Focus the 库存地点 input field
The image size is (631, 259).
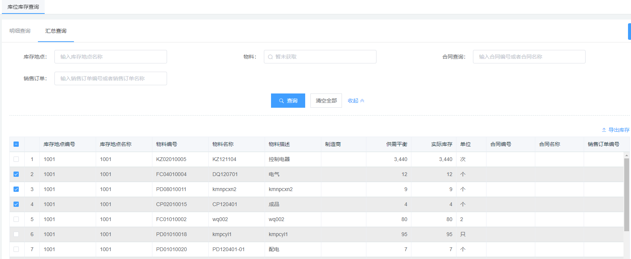pos(111,57)
